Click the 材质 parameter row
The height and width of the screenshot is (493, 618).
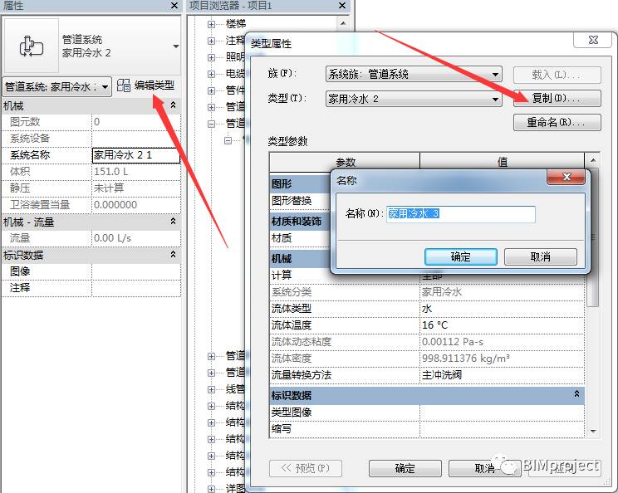pos(301,238)
